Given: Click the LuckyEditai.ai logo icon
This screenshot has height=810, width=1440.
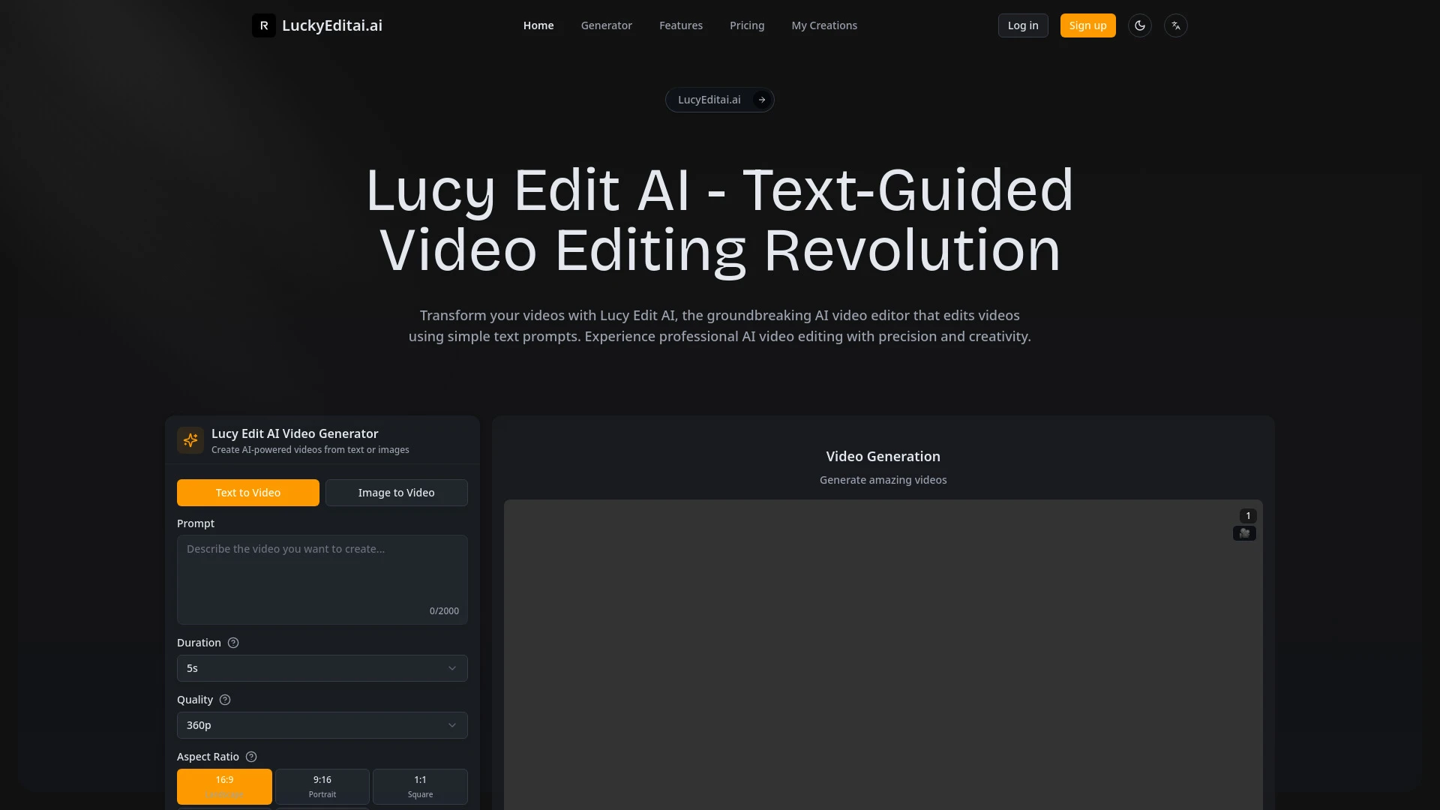Looking at the screenshot, I should [x=263, y=25].
